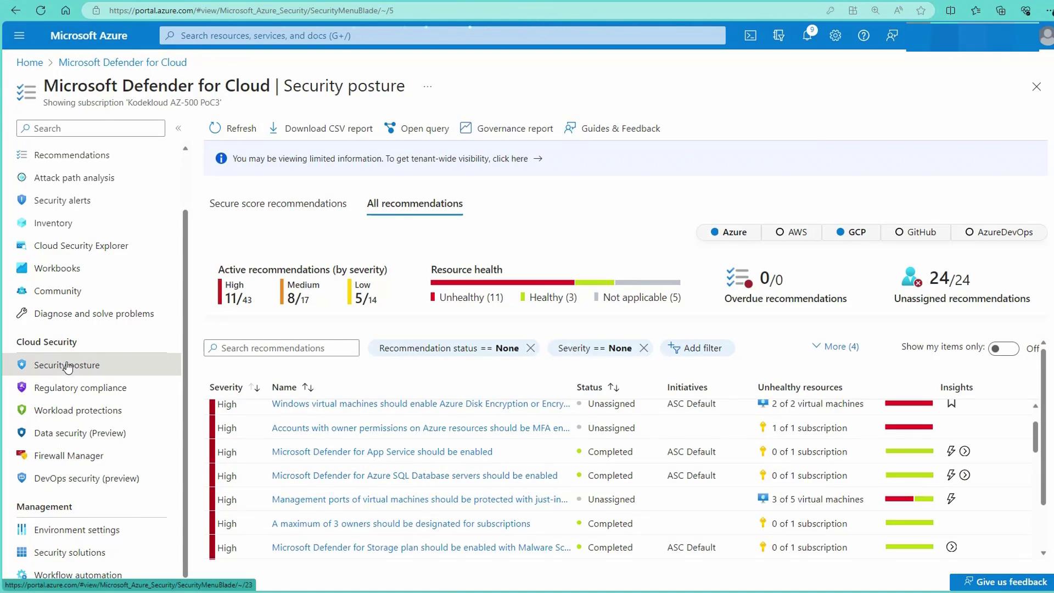This screenshot has width=1054, height=593.
Task: Toggle the GitHub environment filter
Action: [x=915, y=232]
